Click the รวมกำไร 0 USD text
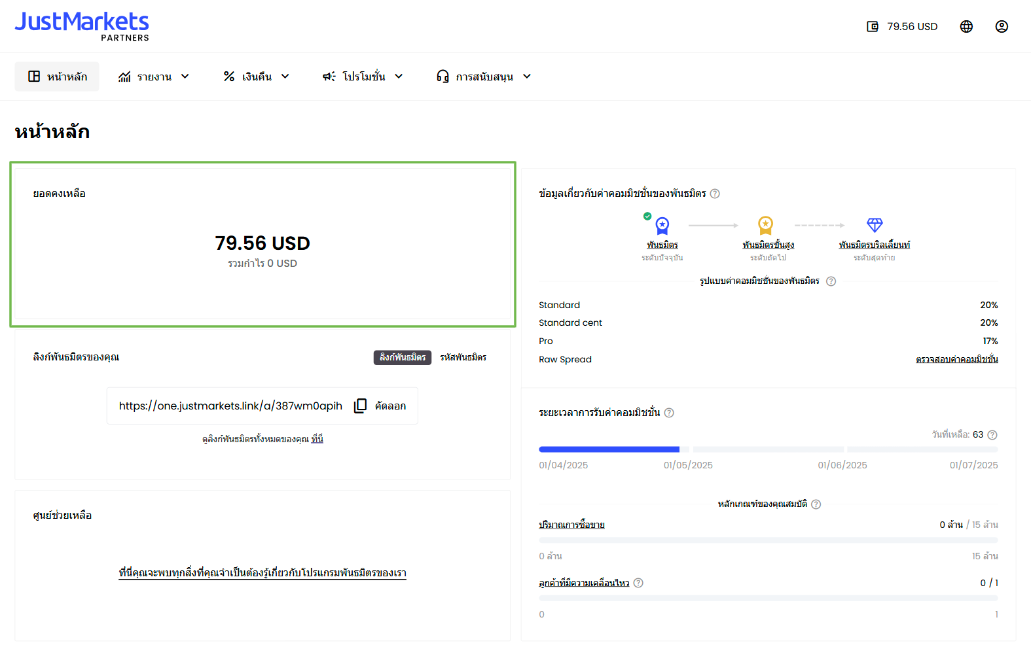Viewport: 1031px width, 662px height. pyautogui.click(x=262, y=264)
